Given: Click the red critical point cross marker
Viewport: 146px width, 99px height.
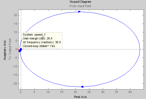Looking at the screenshot, I should [18, 49].
